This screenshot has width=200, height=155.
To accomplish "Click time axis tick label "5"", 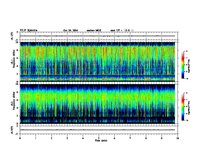I will (x=99, y=138).
